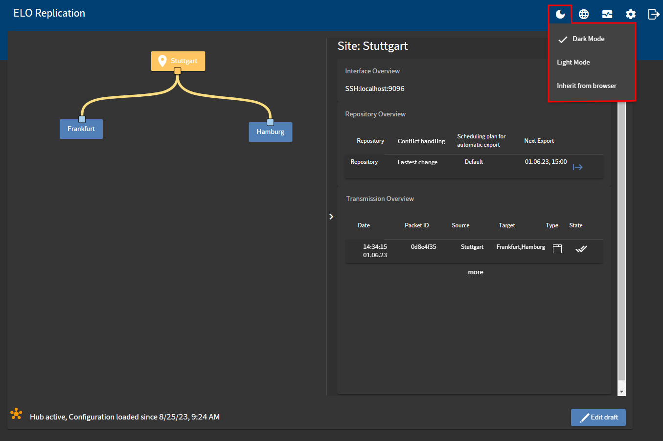Image resolution: width=663 pixels, height=441 pixels.
Task: Choose Inherit from browser option
Action: pyautogui.click(x=592, y=86)
